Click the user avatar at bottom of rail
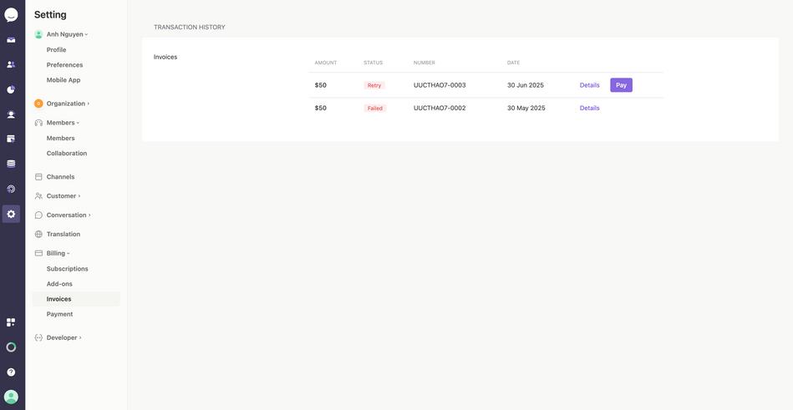The width and height of the screenshot is (793, 410). [x=11, y=397]
